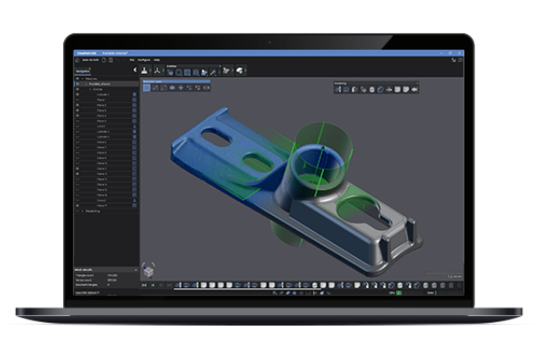541x361 pixels.
Task: Click the view orientation cube
Action: (x=149, y=270)
